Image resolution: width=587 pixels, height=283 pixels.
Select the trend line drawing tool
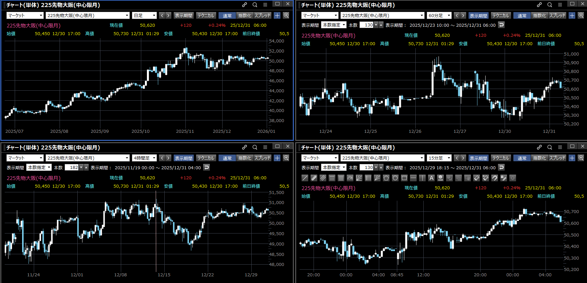coord(305,178)
